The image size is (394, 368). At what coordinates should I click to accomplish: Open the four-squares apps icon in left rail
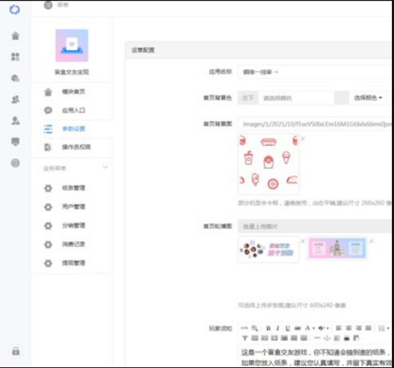point(15,57)
